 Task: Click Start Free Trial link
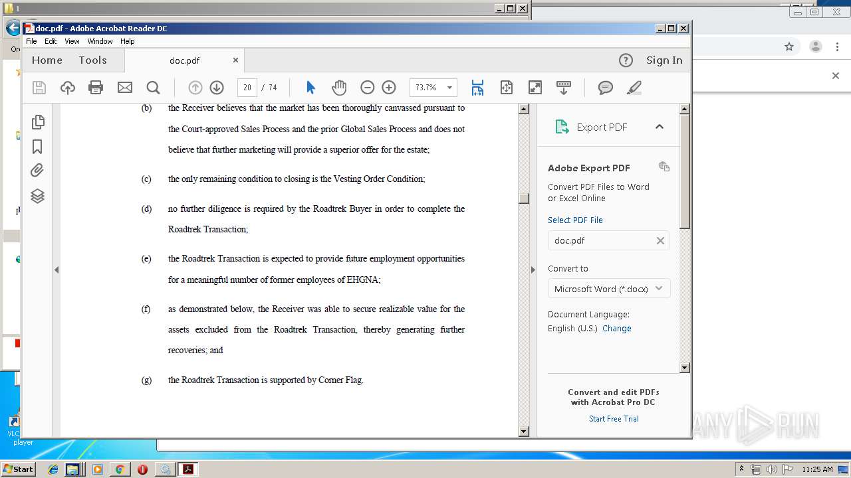coord(614,418)
